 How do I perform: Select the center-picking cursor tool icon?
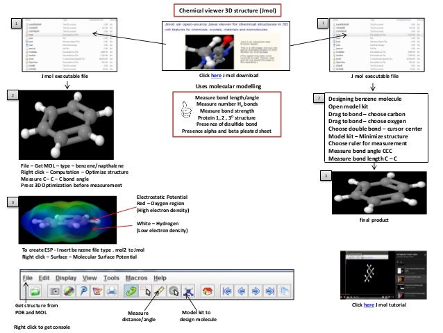pyautogui.click(x=174, y=291)
